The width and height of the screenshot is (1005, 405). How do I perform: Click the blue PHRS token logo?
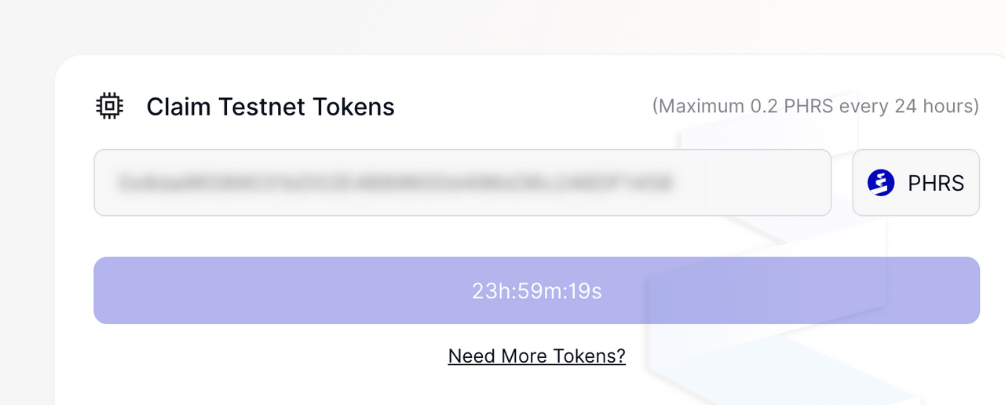click(881, 183)
